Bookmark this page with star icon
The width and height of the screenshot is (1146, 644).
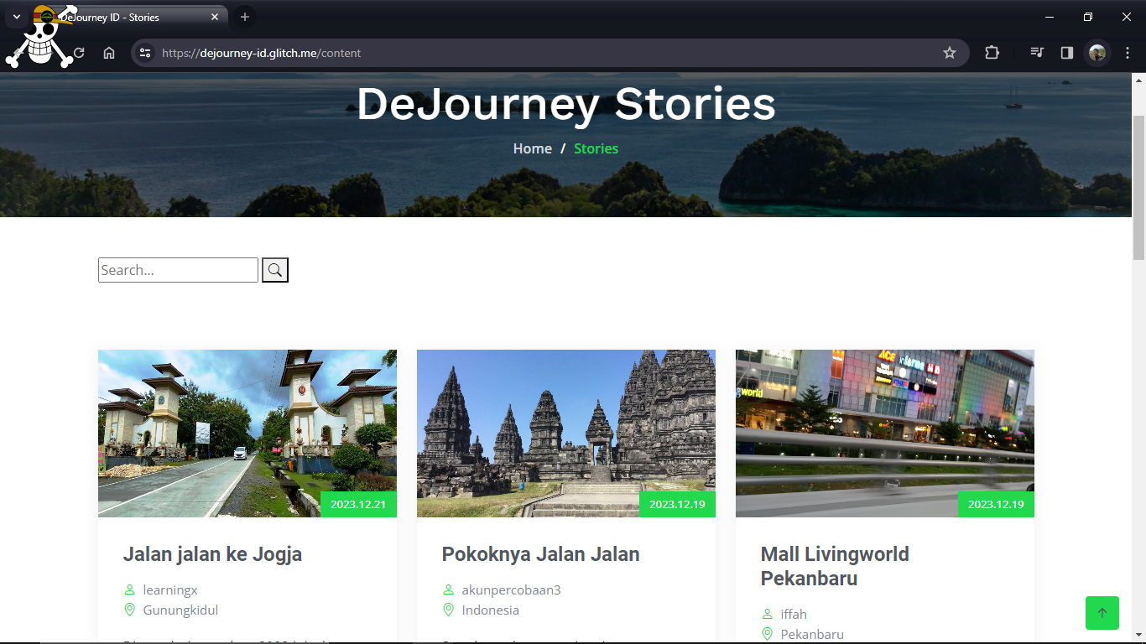pos(950,53)
